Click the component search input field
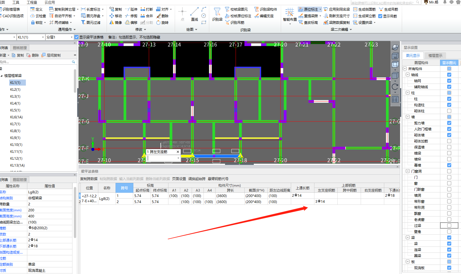Screen dimensions: 461x274 point(36,62)
